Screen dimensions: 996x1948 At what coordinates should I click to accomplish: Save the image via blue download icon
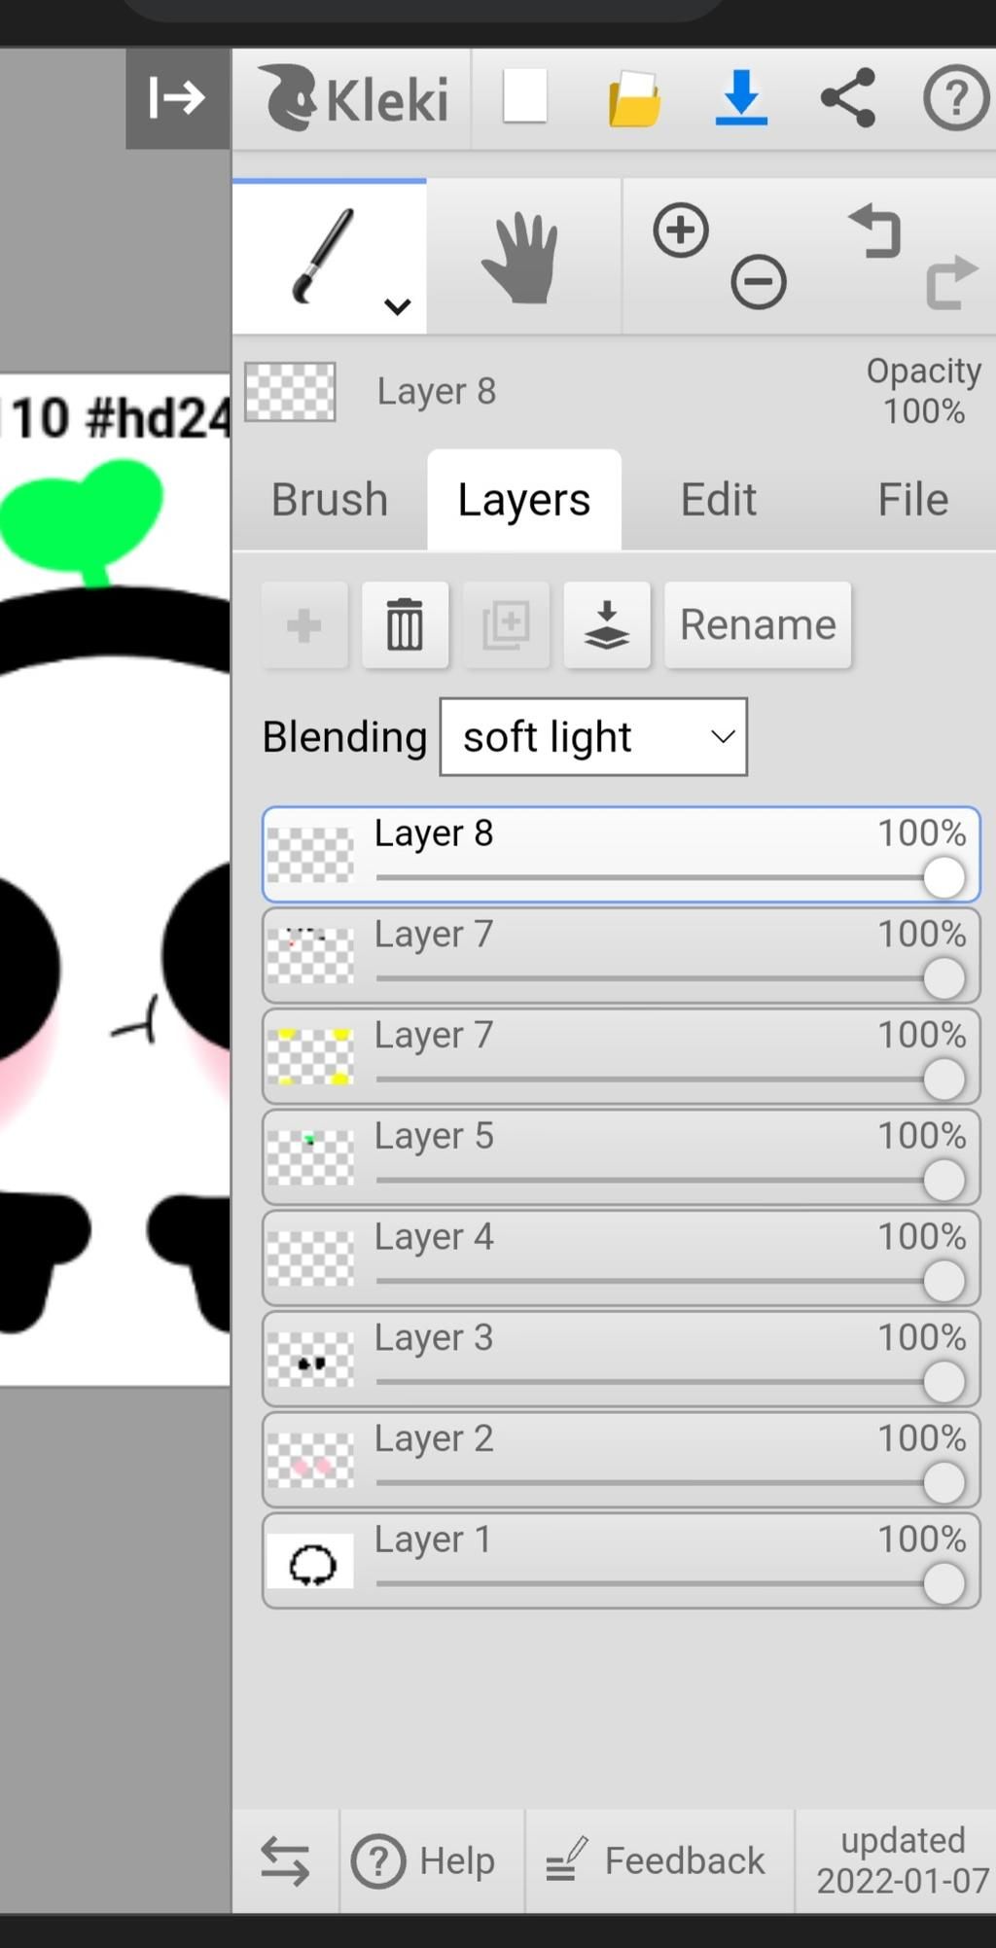pos(741,97)
